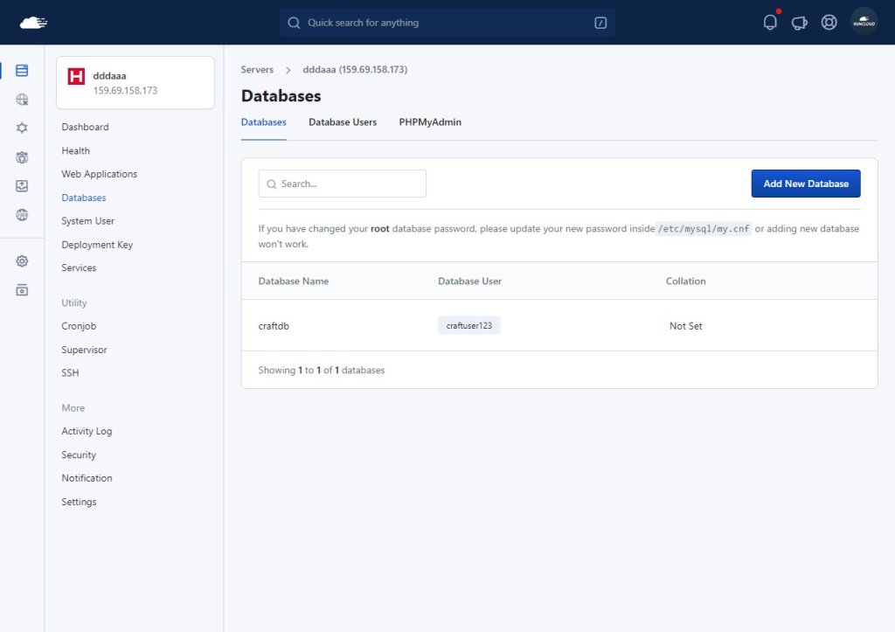The height and width of the screenshot is (632, 895).
Task: Select the team members icon in the left rail
Action: 22,157
